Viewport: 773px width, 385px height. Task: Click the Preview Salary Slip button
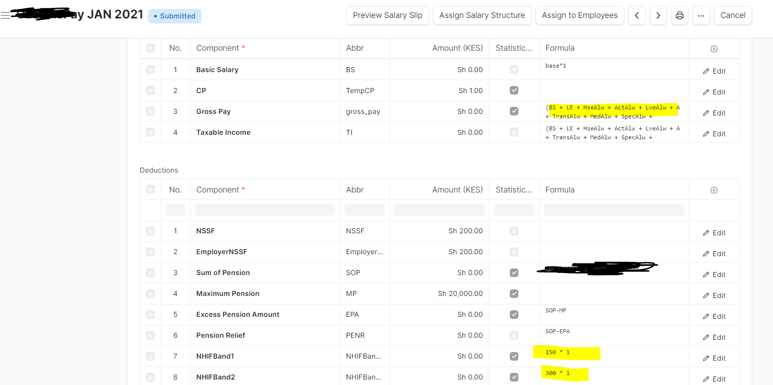[x=387, y=15]
